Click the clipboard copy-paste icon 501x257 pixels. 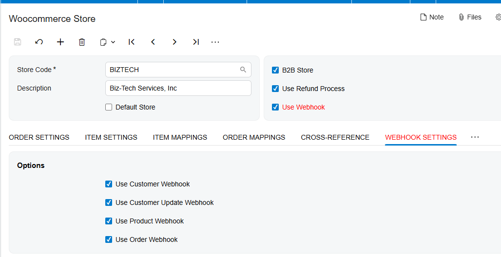click(x=103, y=42)
